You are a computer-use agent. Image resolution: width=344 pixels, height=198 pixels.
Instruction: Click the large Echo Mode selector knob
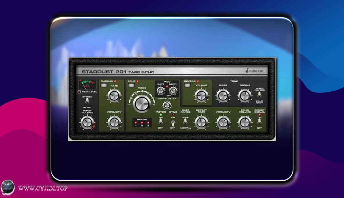pyautogui.click(x=141, y=104)
